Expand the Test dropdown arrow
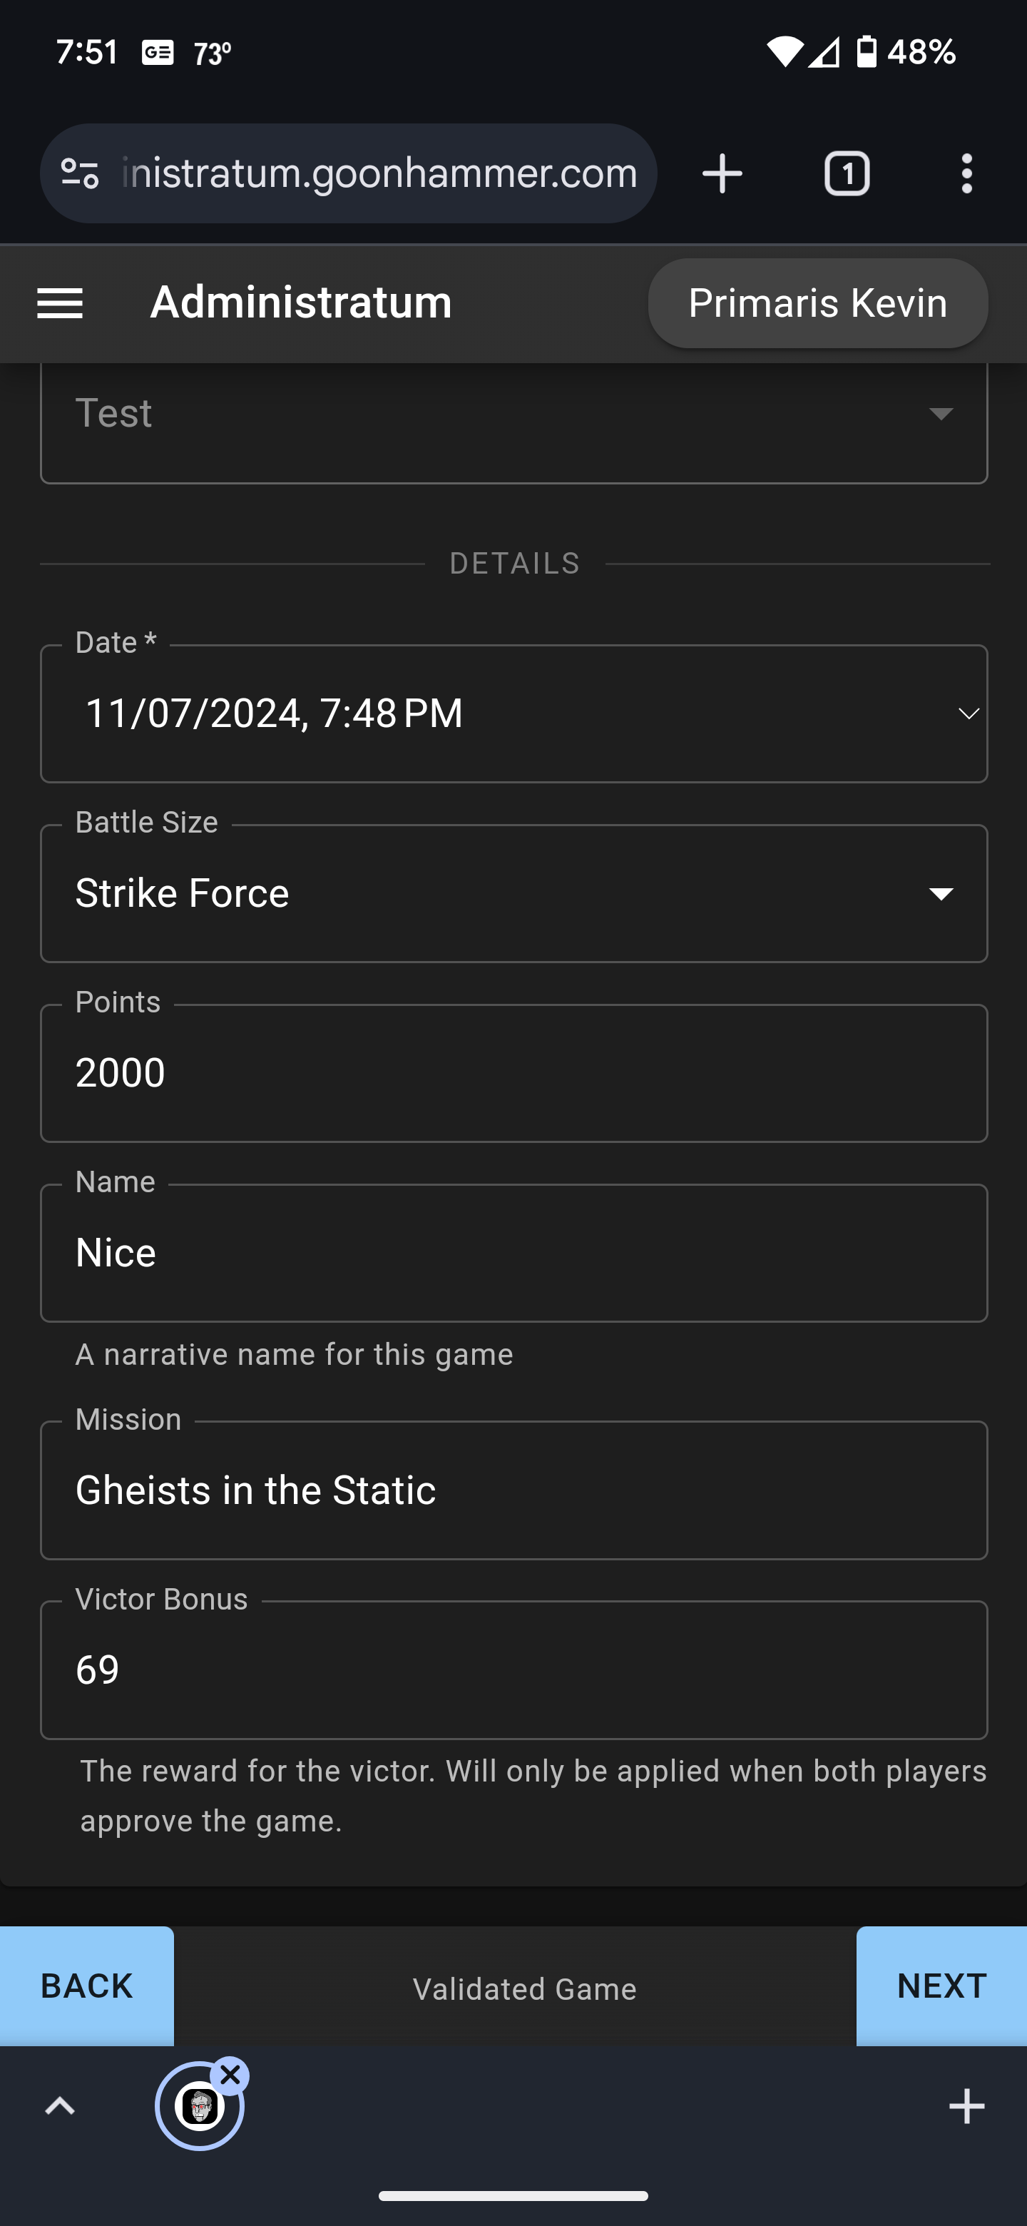This screenshot has width=1027, height=2226. [941, 413]
